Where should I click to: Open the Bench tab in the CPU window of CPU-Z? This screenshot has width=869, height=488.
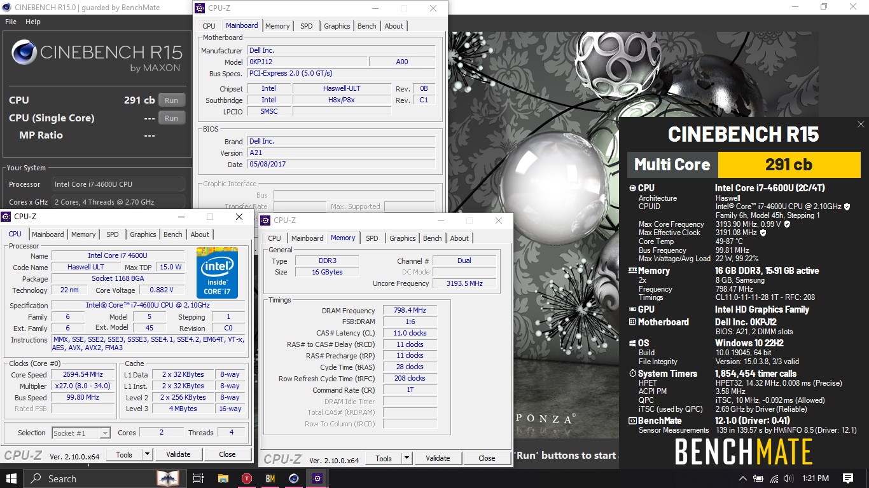[x=172, y=234]
